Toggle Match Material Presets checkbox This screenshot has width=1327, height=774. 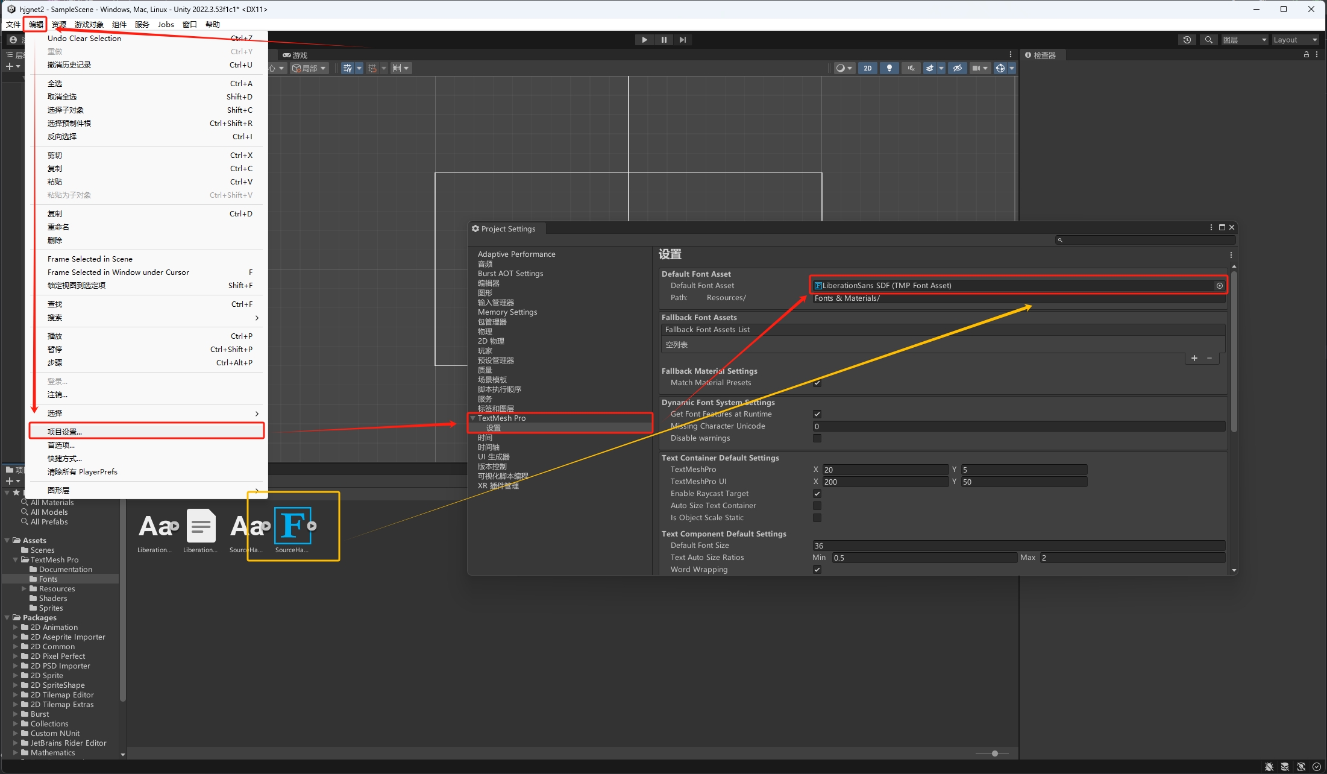[817, 383]
